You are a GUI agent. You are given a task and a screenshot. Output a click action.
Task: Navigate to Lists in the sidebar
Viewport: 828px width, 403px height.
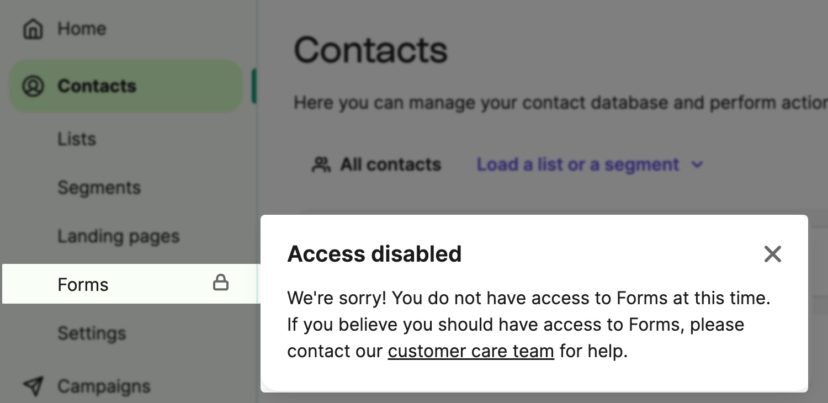point(77,139)
